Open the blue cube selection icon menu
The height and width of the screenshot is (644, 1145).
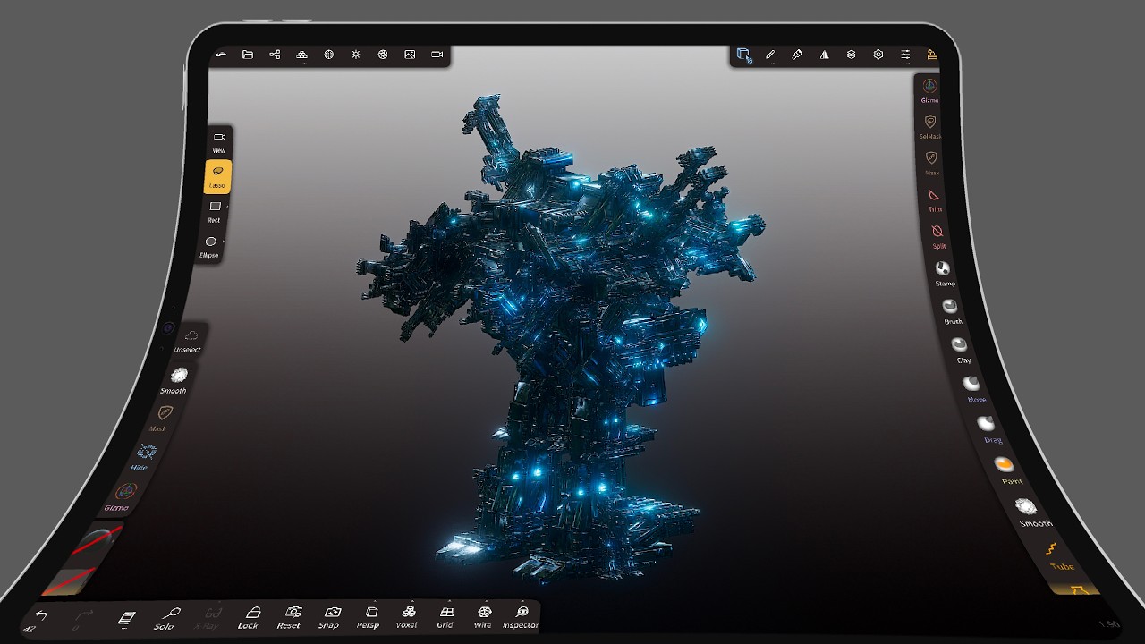coord(743,55)
